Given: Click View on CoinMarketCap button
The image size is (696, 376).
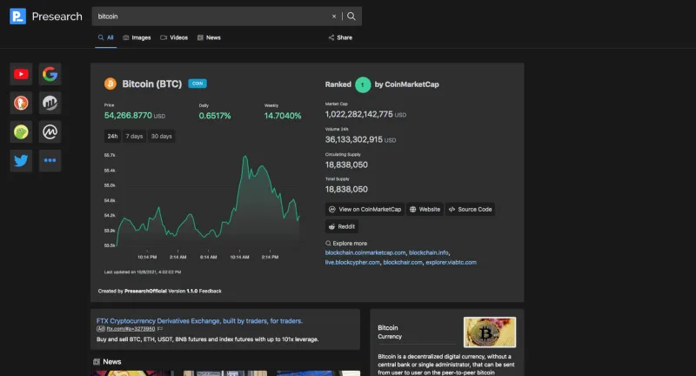Looking at the screenshot, I should pyautogui.click(x=365, y=210).
